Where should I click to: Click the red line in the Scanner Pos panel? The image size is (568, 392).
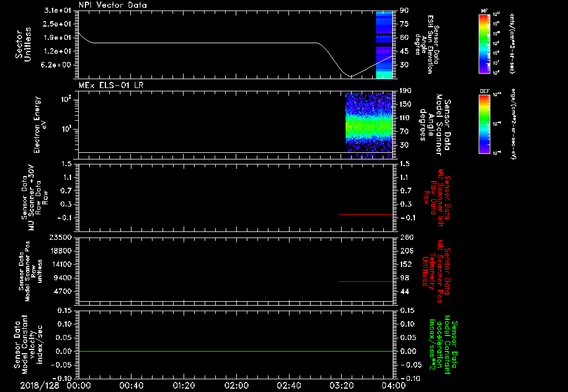[x=366, y=281]
